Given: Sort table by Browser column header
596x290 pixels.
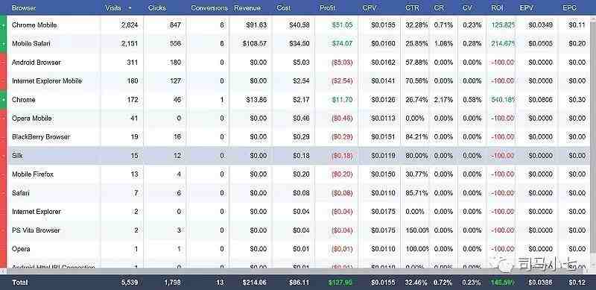Looking at the screenshot, I should point(24,7).
